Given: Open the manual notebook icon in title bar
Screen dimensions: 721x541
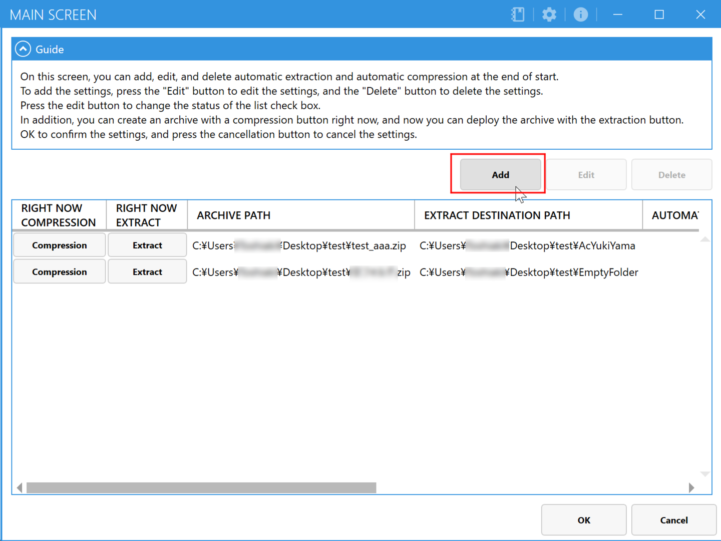Looking at the screenshot, I should (x=518, y=15).
